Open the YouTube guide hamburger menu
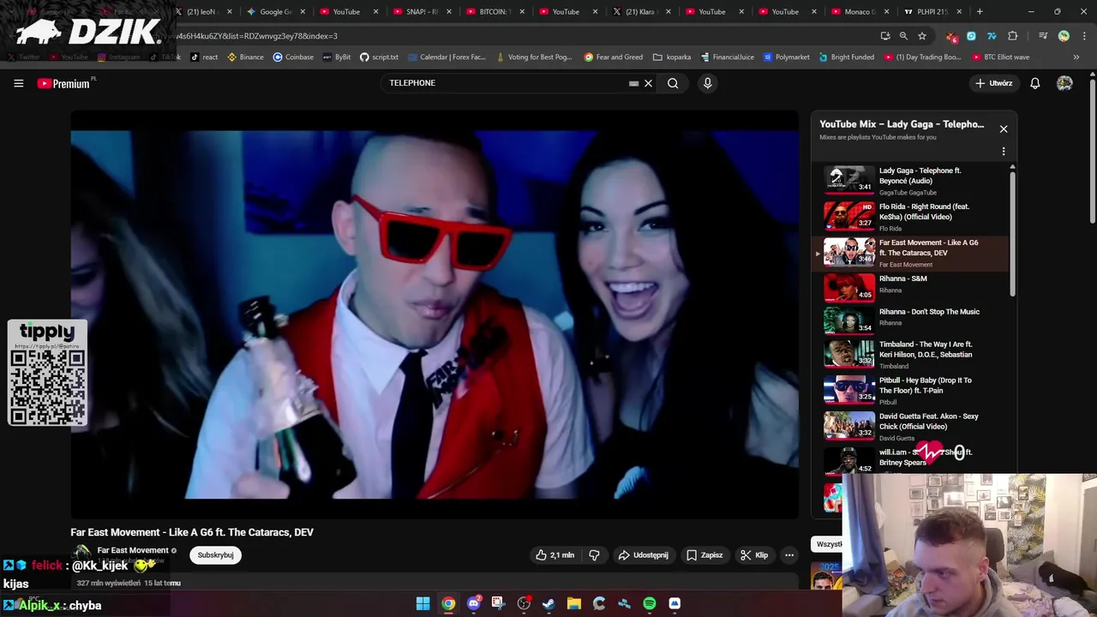1097x617 pixels. tap(18, 83)
